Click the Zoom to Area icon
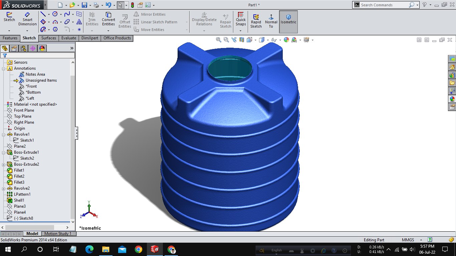 226,40
